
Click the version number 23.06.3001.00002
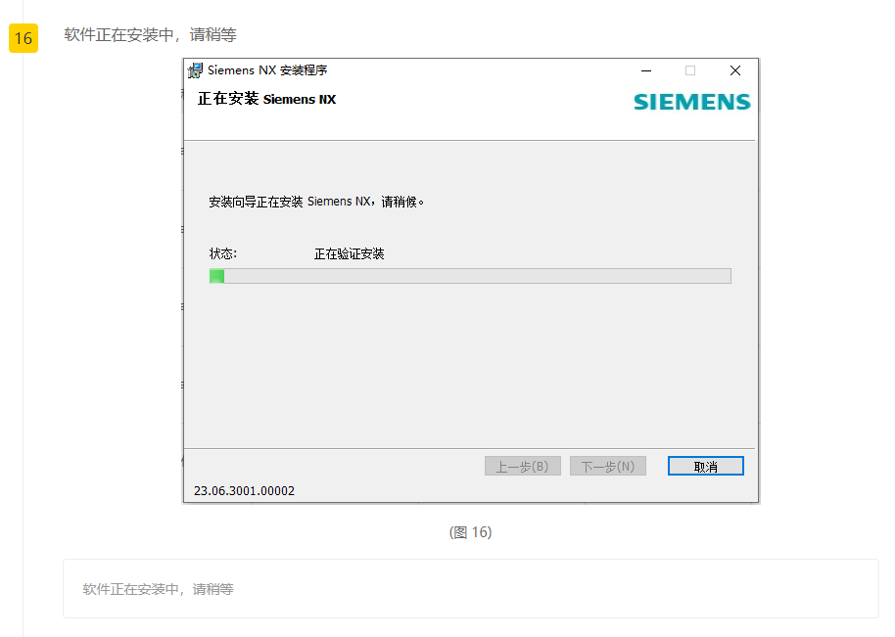pos(244,491)
